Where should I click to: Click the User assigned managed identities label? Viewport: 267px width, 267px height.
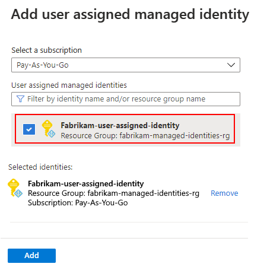(x=69, y=85)
